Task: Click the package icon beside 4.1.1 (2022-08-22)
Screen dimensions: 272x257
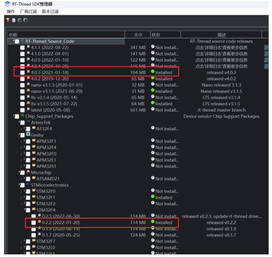Action: coord(28,46)
